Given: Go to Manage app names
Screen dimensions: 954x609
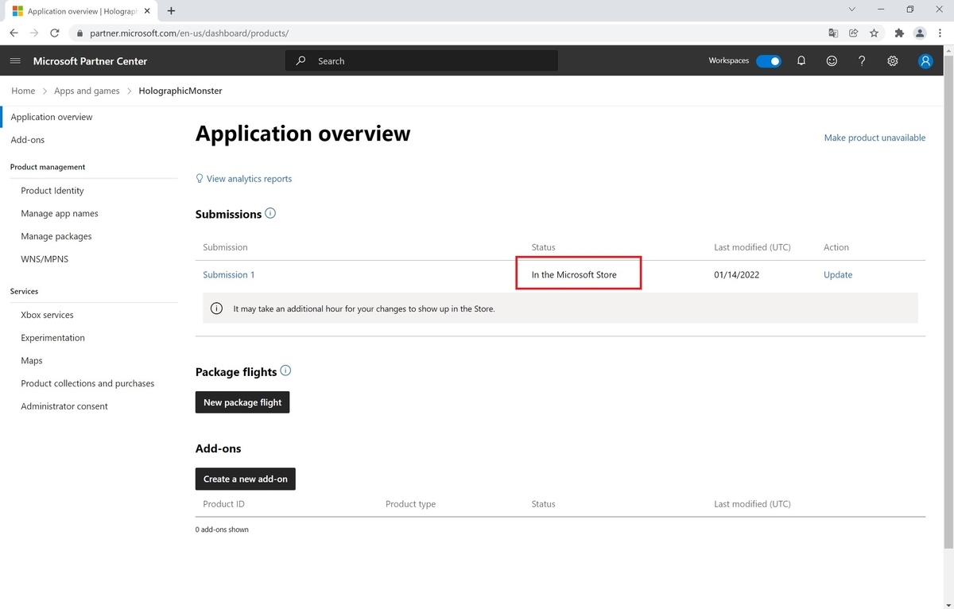Looking at the screenshot, I should [60, 213].
